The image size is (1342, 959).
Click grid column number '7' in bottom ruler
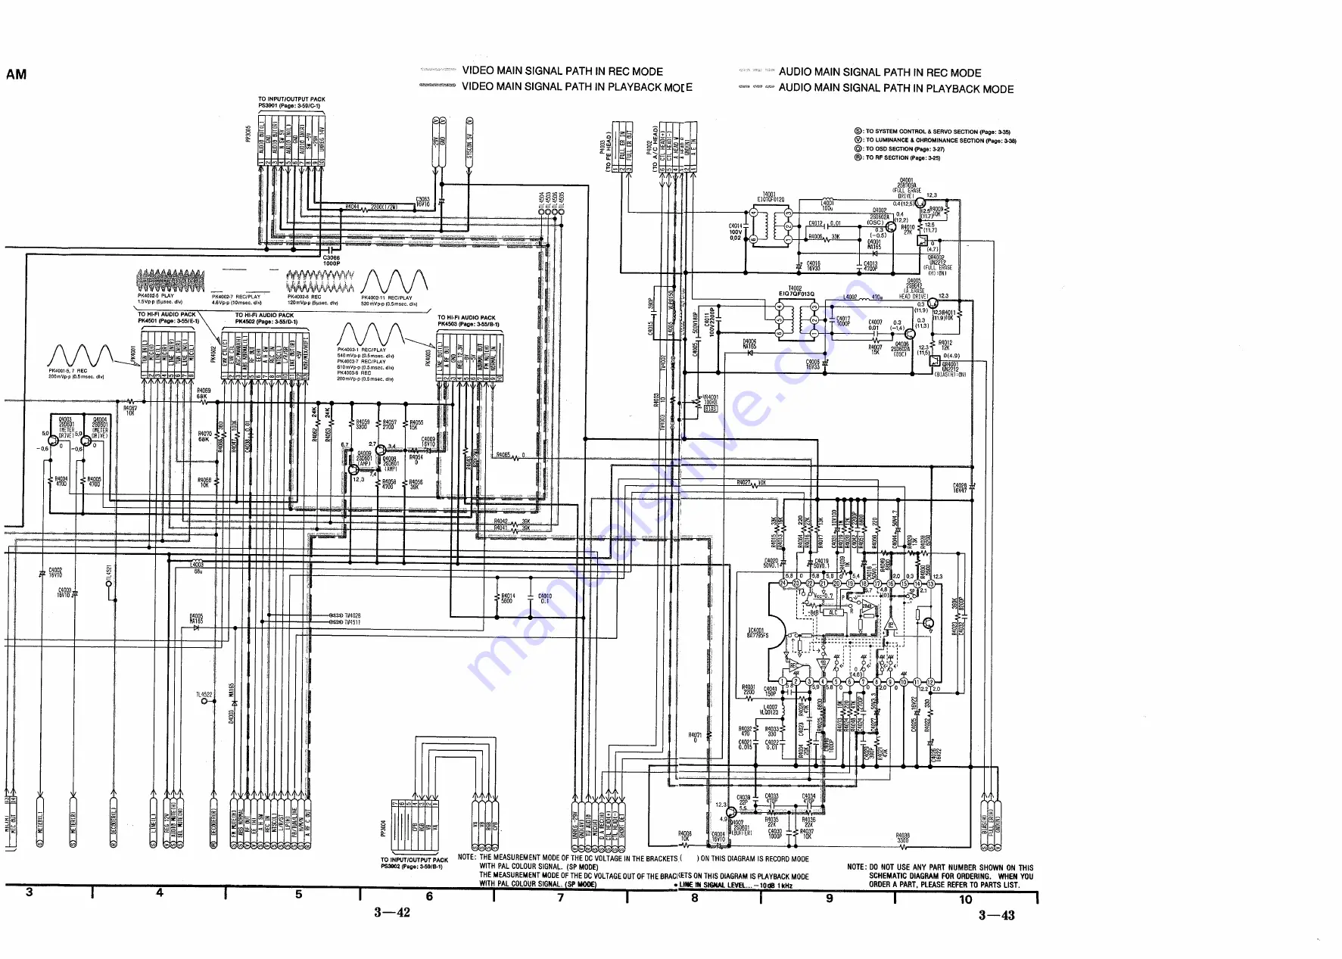pos(561,897)
